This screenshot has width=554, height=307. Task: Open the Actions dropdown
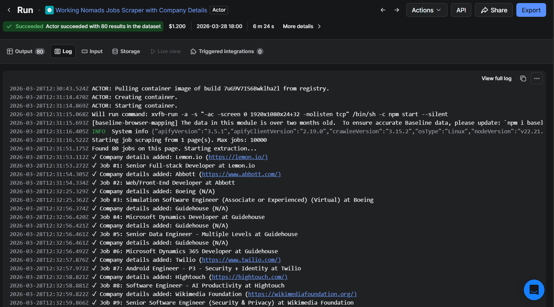pos(427,10)
